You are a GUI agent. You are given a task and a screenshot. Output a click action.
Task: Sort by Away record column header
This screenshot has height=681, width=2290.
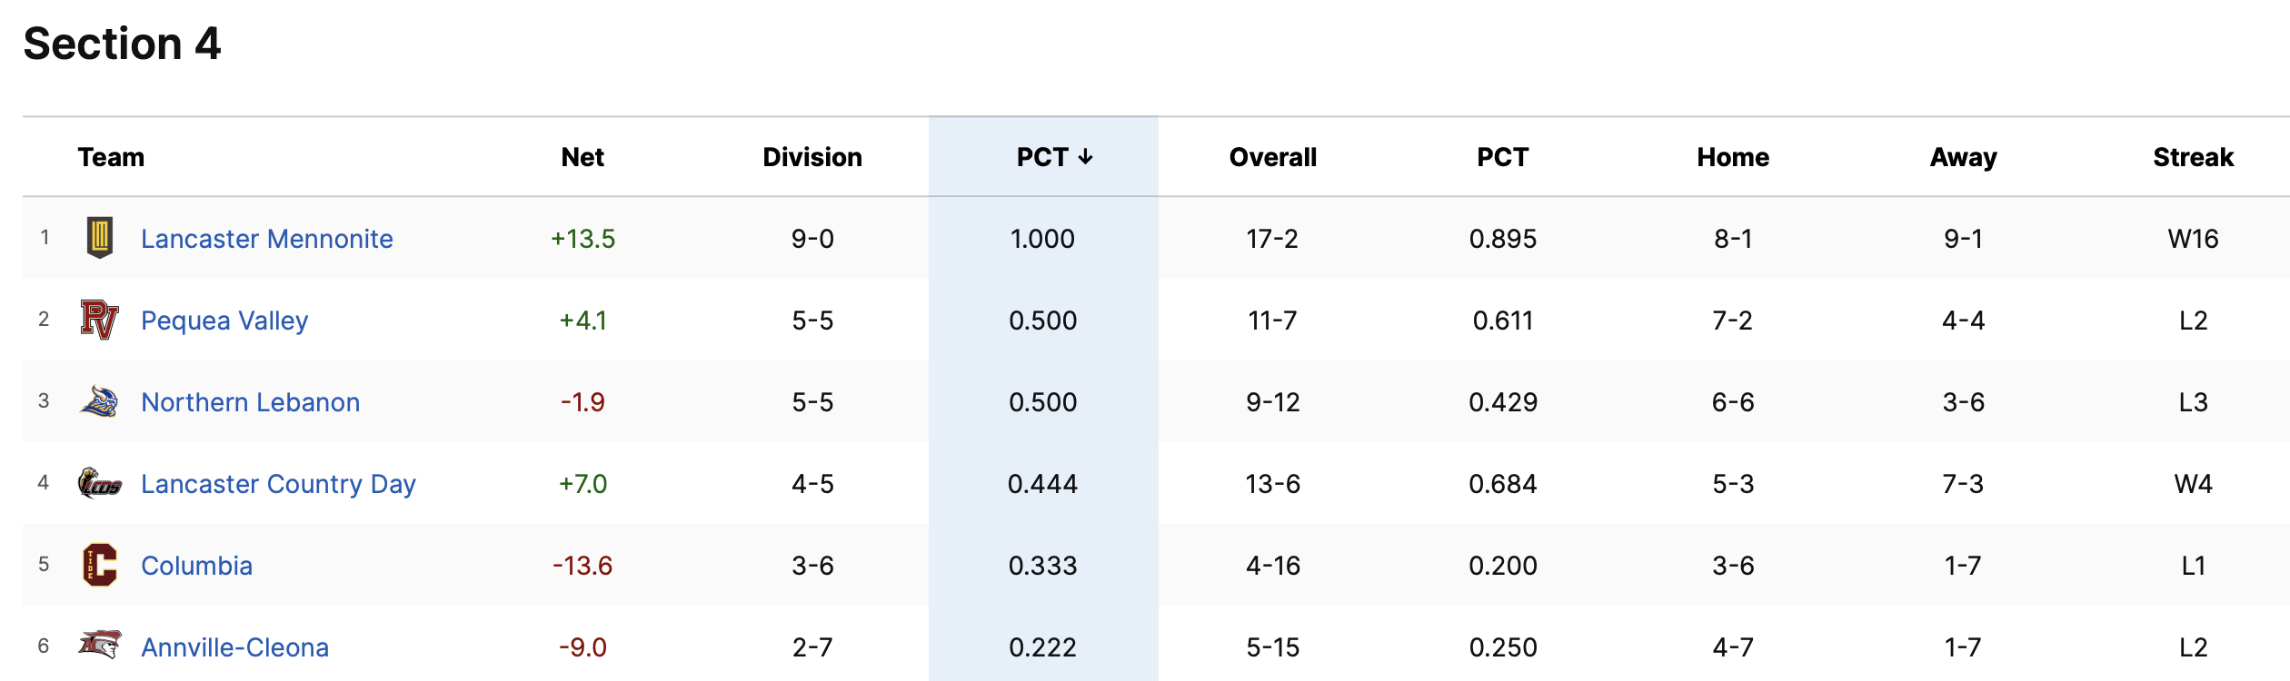1963,157
